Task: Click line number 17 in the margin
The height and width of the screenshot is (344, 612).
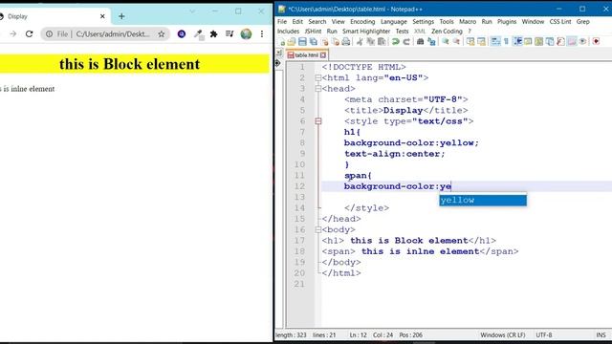Action: [299, 241]
